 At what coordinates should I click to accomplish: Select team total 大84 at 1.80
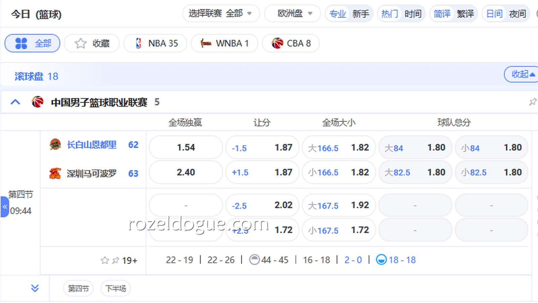(415, 147)
